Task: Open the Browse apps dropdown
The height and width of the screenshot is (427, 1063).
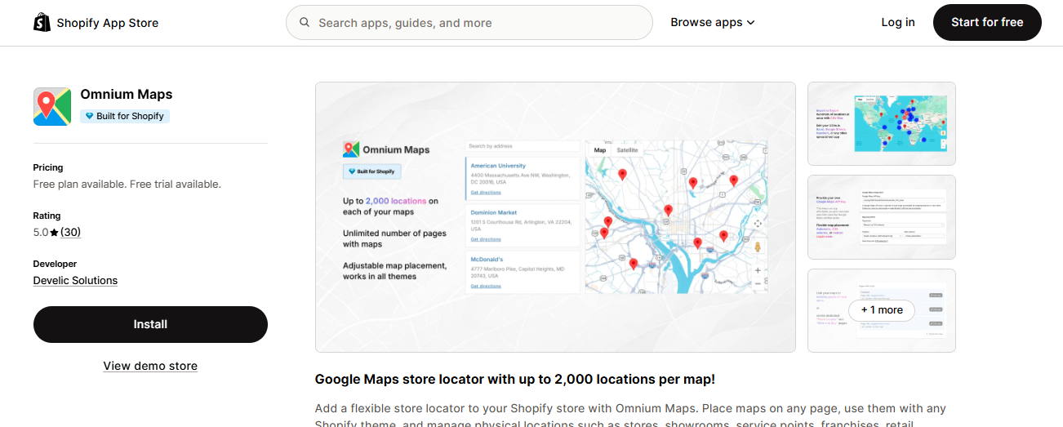Action: 713,23
